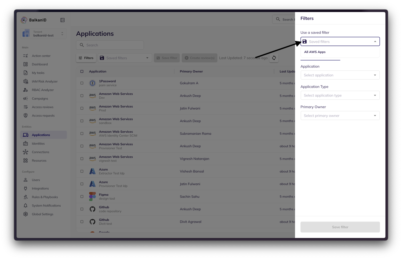The image size is (402, 259).
Task: Go to Access reviews in sidebar
Action: 42,107
